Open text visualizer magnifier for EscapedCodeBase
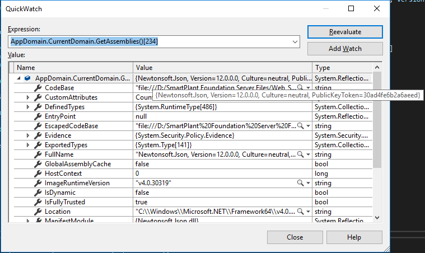 coord(301,126)
